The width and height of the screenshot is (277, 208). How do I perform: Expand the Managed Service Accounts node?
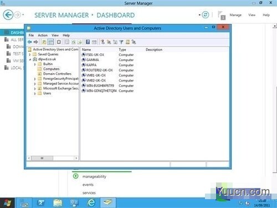pyautogui.click(x=35, y=84)
